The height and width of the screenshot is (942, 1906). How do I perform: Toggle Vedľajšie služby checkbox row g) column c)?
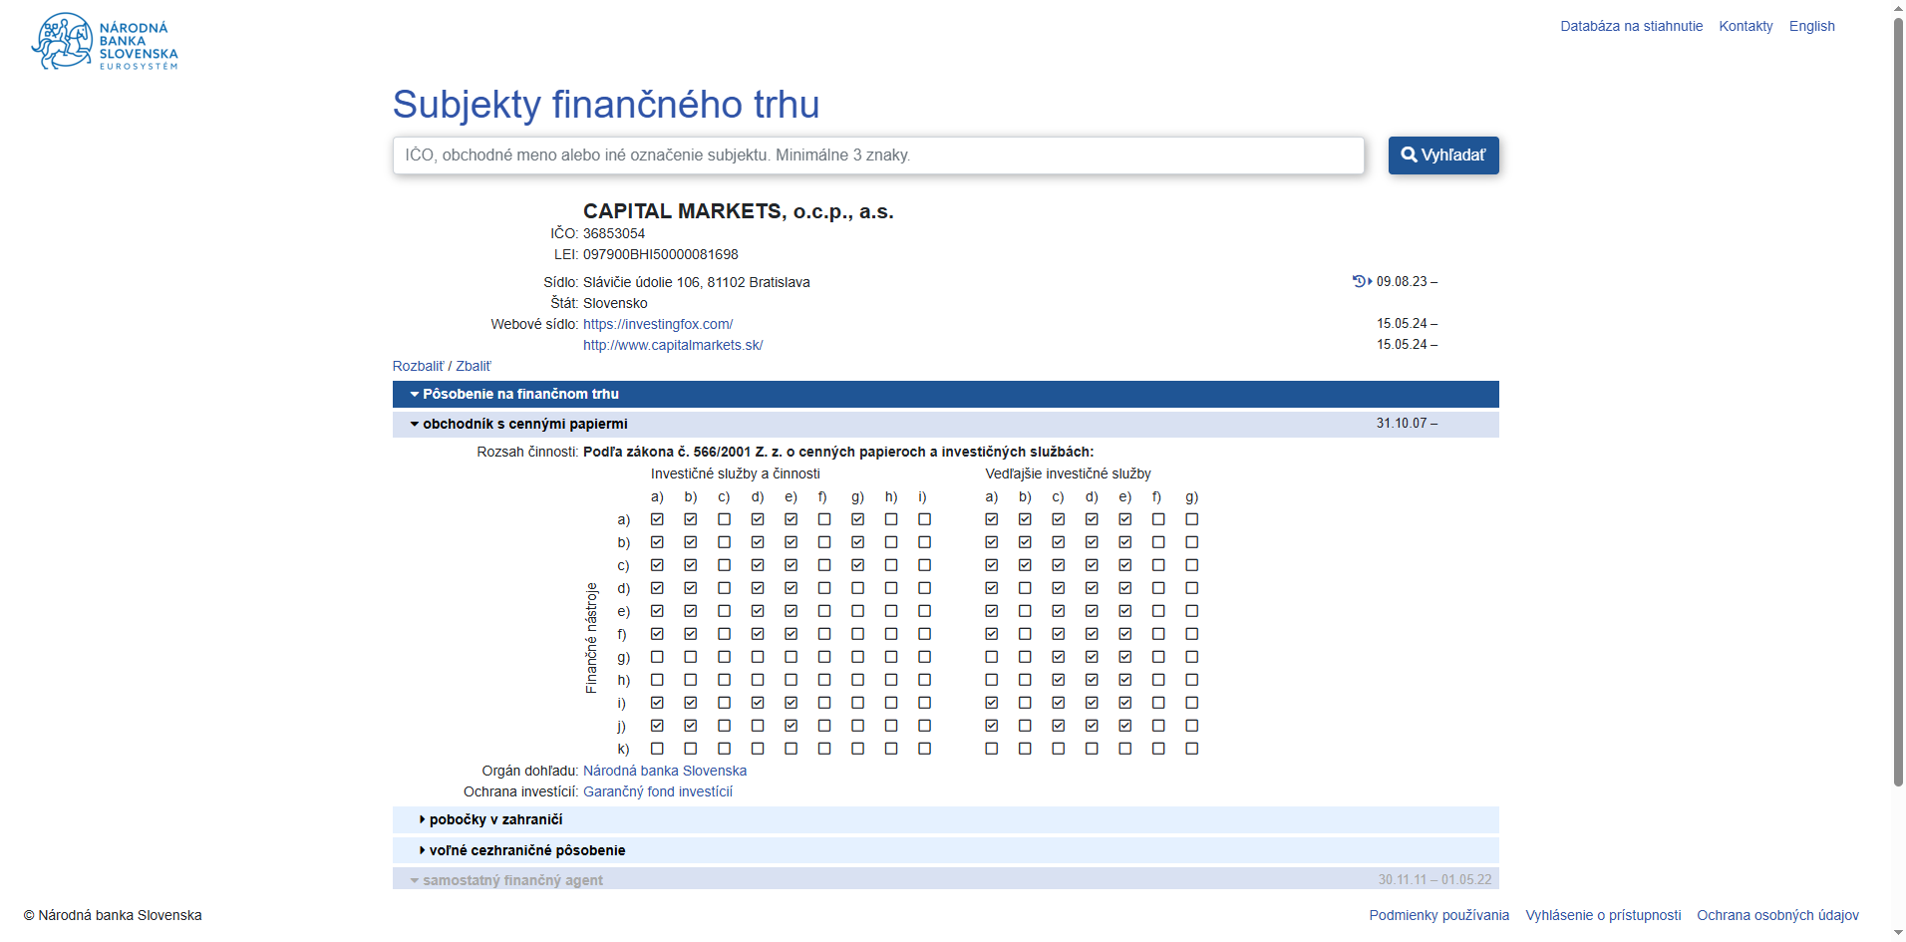(1058, 657)
